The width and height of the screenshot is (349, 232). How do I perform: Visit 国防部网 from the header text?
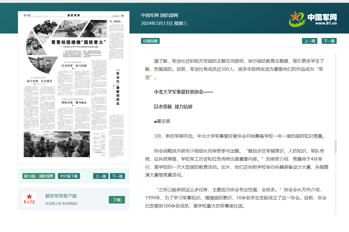click(169, 15)
